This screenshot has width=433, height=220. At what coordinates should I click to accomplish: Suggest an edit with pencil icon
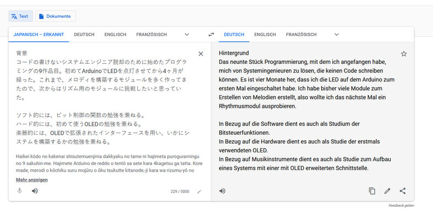pyautogui.click(x=387, y=191)
